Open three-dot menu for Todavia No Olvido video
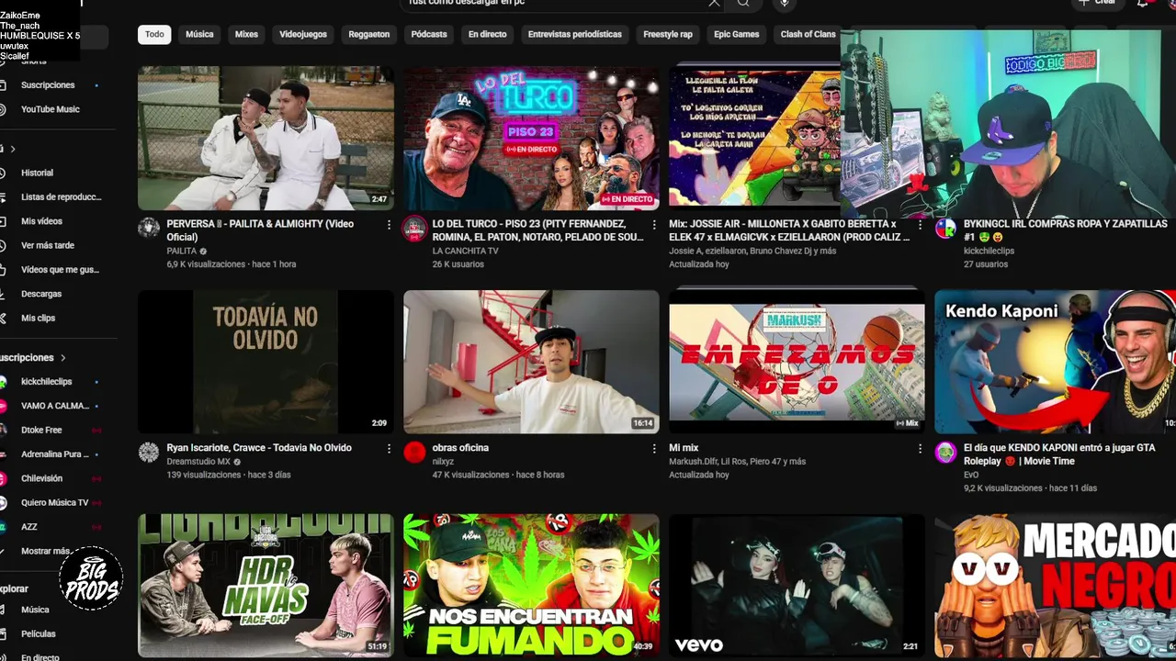1176x661 pixels. [389, 449]
